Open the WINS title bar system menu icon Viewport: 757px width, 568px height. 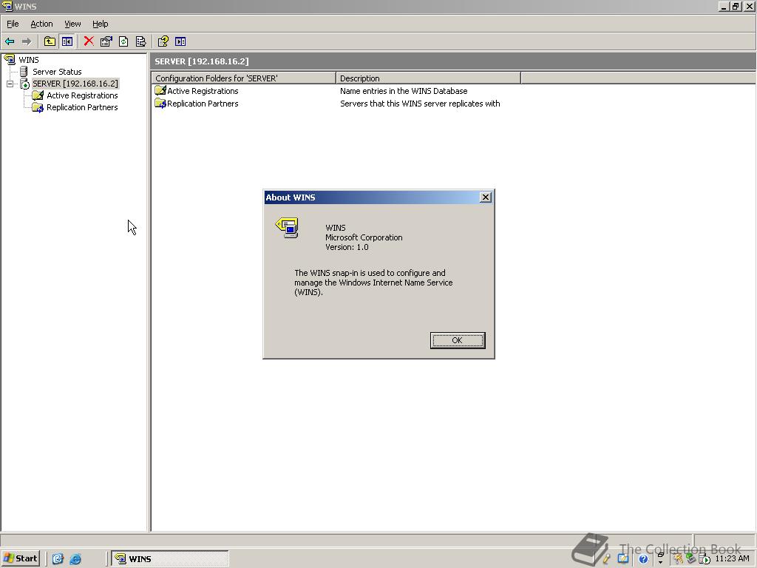coord(7,6)
